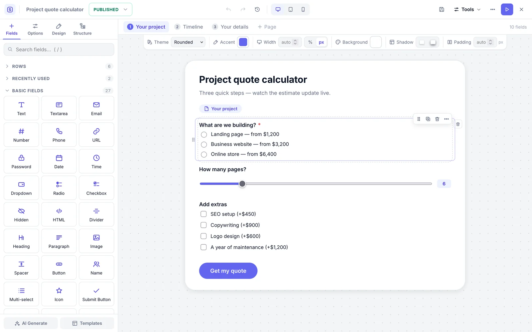
Task: Switch to desktop preview icon
Action: [278, 9]
